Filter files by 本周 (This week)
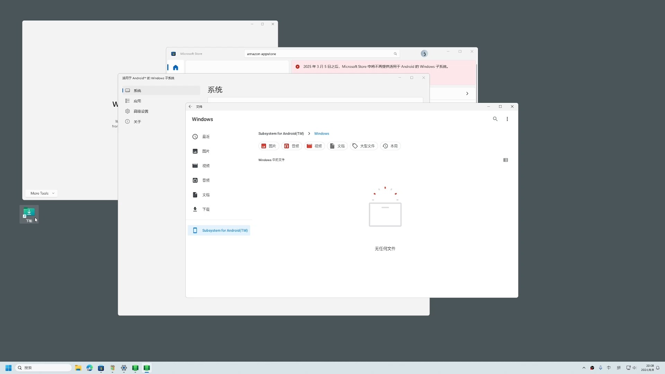 (390, 146)
